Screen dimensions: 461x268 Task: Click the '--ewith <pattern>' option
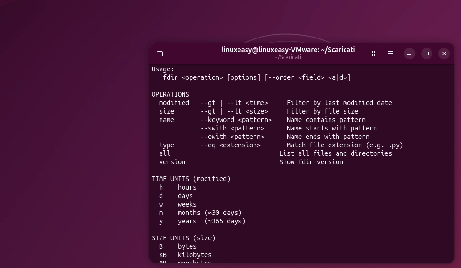click(x=232, y=137)
